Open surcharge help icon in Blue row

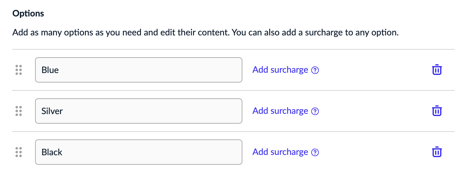pos(315,70)
